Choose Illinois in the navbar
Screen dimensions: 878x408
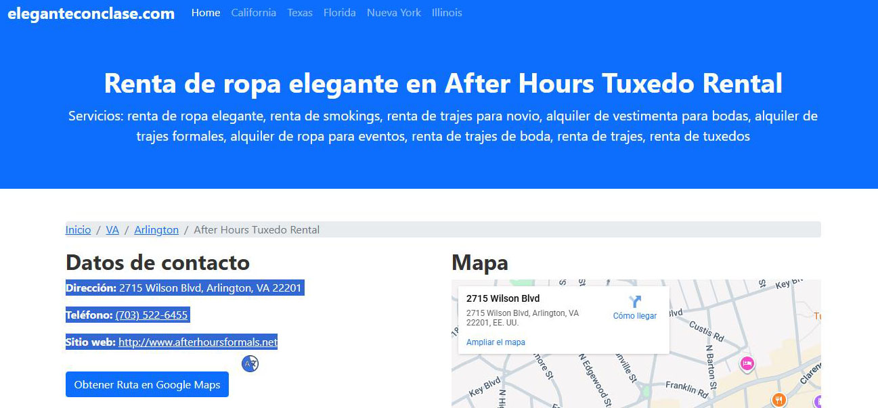[447, 13]
